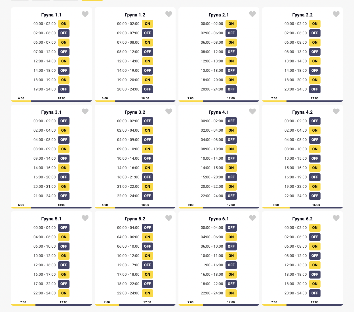
Task: Click ON badge for 06:00 - 07:00 in Група 1.1
Action: tap(64, 43)
